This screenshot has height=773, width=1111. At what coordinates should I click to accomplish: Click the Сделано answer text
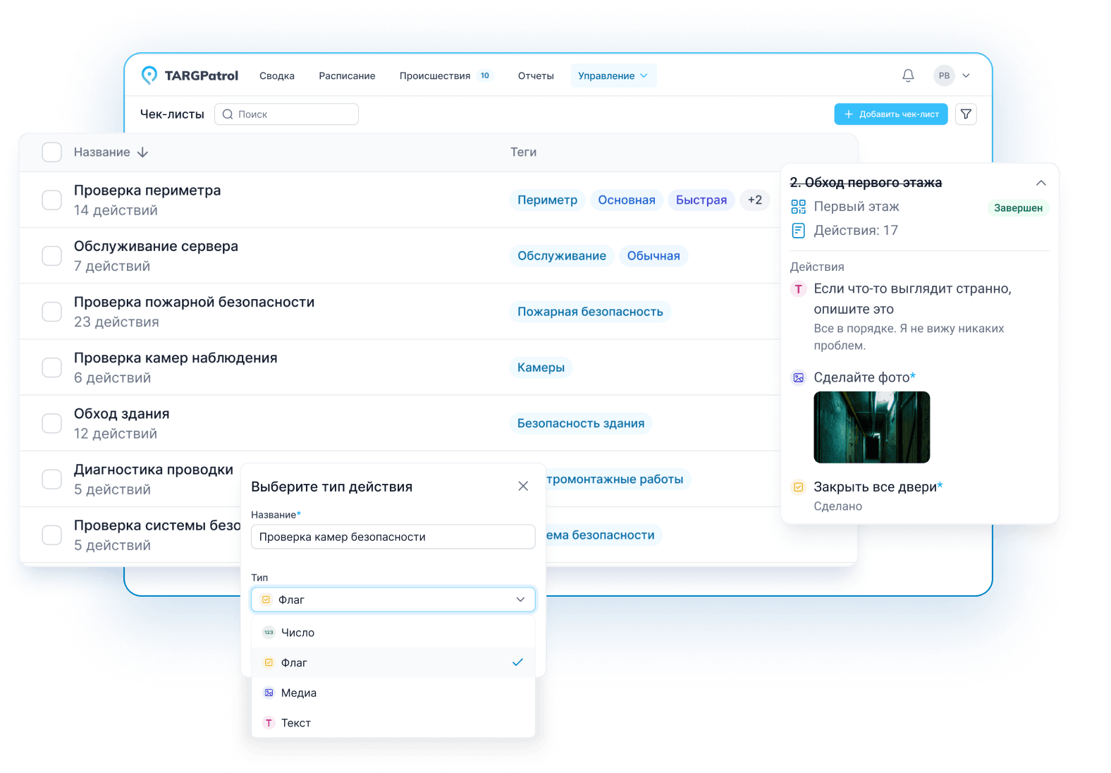click(x=837, y=506)
